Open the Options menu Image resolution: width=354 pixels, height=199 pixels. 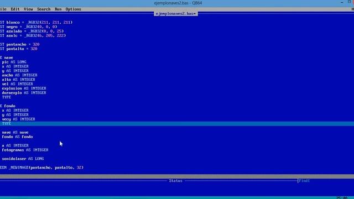pos(73,9)
